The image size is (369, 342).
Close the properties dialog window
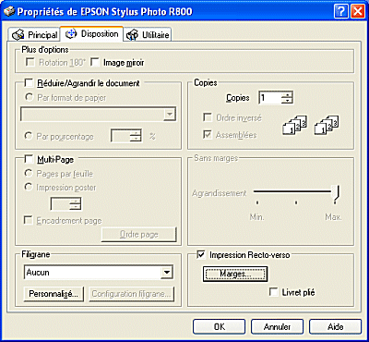357,12
